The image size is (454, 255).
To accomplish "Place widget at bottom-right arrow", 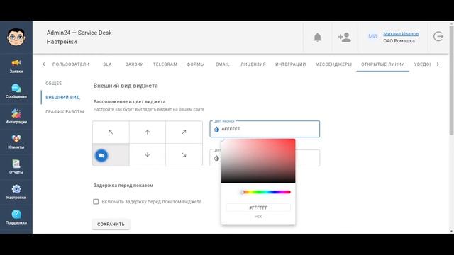I will (184, 154).
